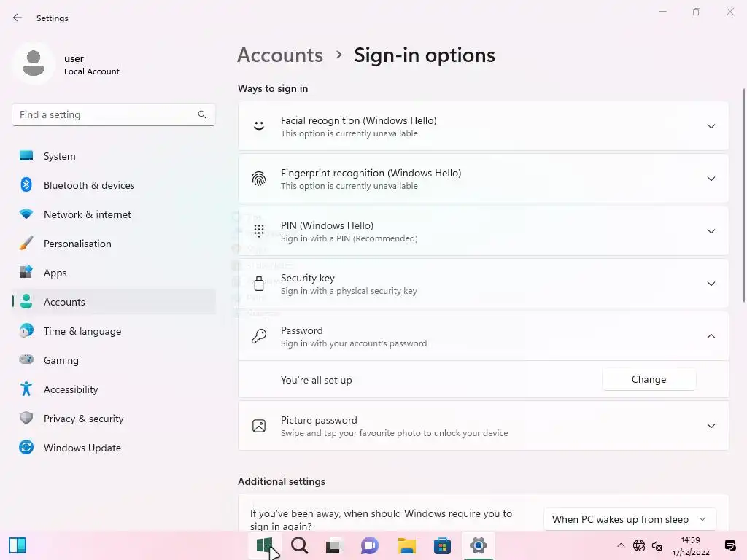Expand the Security key chevron

click(711, 284)
